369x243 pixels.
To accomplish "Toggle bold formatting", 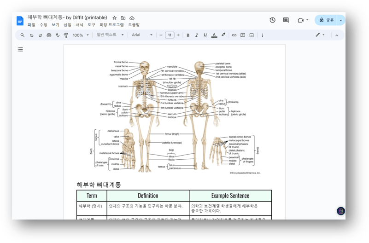I will [188, 35].
